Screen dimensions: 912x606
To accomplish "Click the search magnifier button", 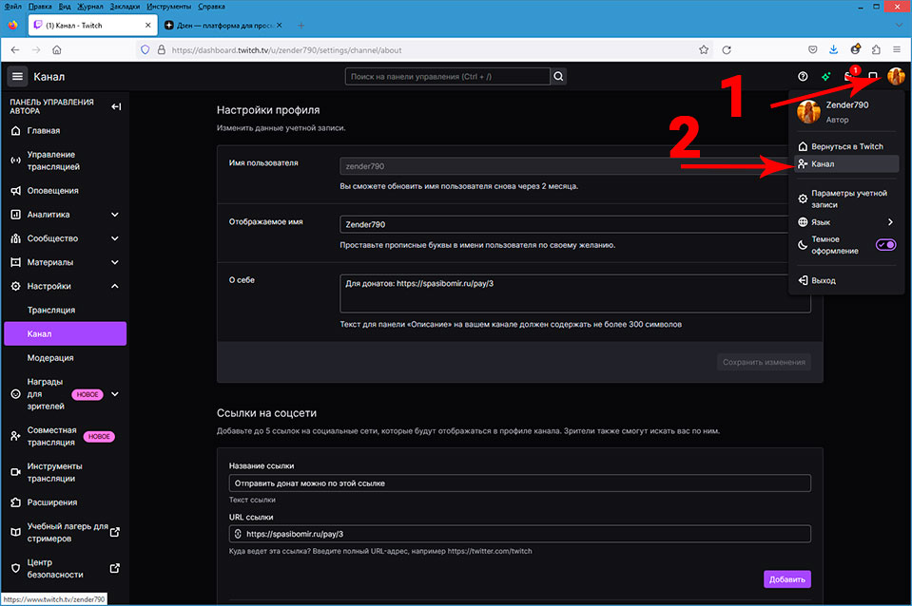I will (x=558, y=76).
